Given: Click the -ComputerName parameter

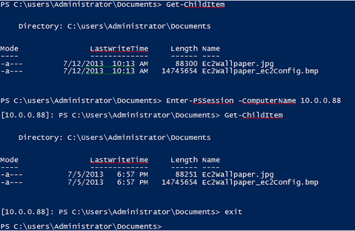Looking at the screenshot, I should pyautogui.click(x=267, y=100).
